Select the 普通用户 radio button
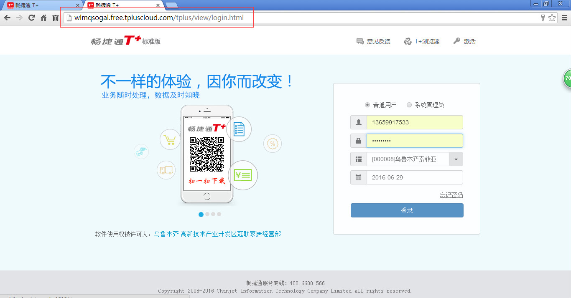The image size is (571, 298). (x=367, y=105)
